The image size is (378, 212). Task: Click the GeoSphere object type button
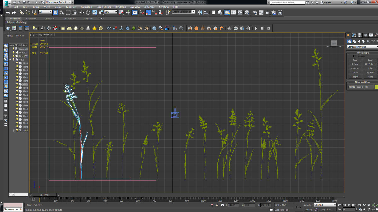[370, 64]
